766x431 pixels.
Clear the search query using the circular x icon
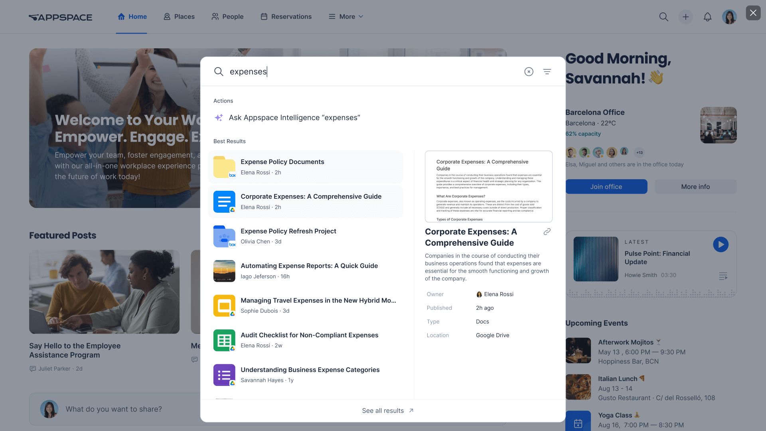(529, 71)
